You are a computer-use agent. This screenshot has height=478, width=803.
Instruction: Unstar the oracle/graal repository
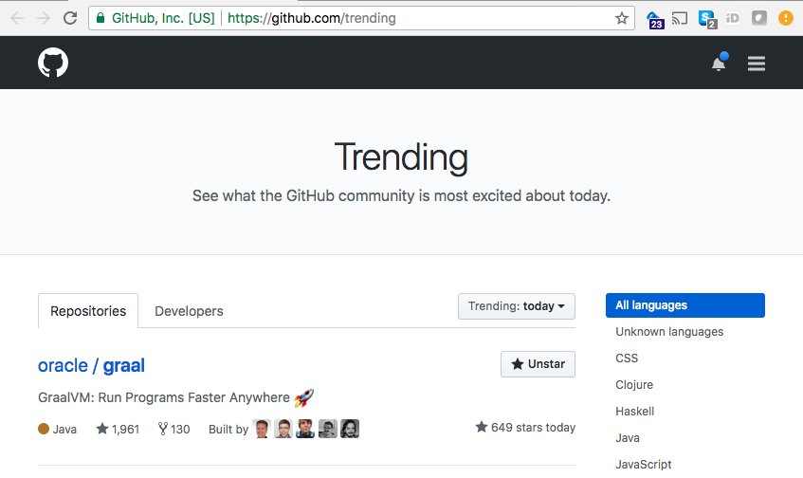(538, 364)
